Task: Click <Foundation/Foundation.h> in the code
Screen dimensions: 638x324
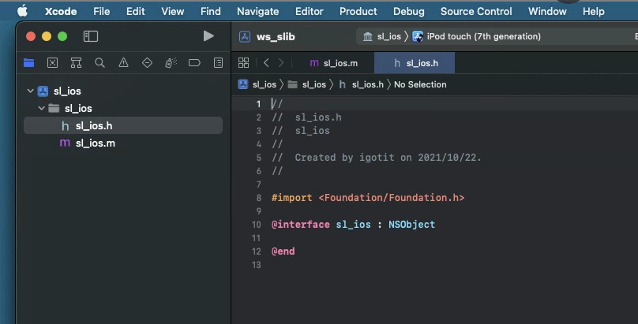Action: [392, 198]
